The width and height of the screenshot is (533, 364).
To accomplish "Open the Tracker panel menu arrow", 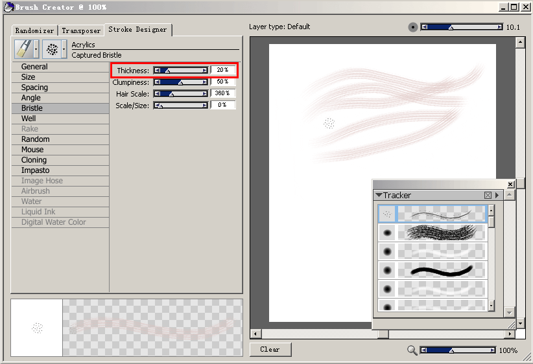I will [497, 195].
